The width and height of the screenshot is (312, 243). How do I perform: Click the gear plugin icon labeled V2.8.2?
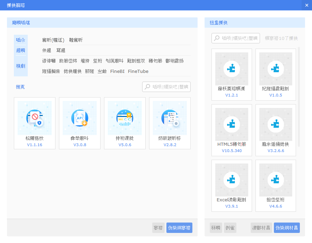[170, 118]
